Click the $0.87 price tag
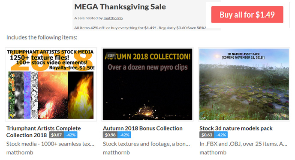Viewport: 295px width, 160px height. point(57,135)
